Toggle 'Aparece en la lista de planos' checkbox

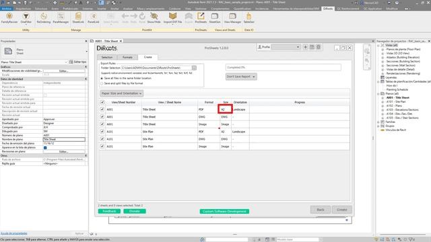tap(45, 148)
